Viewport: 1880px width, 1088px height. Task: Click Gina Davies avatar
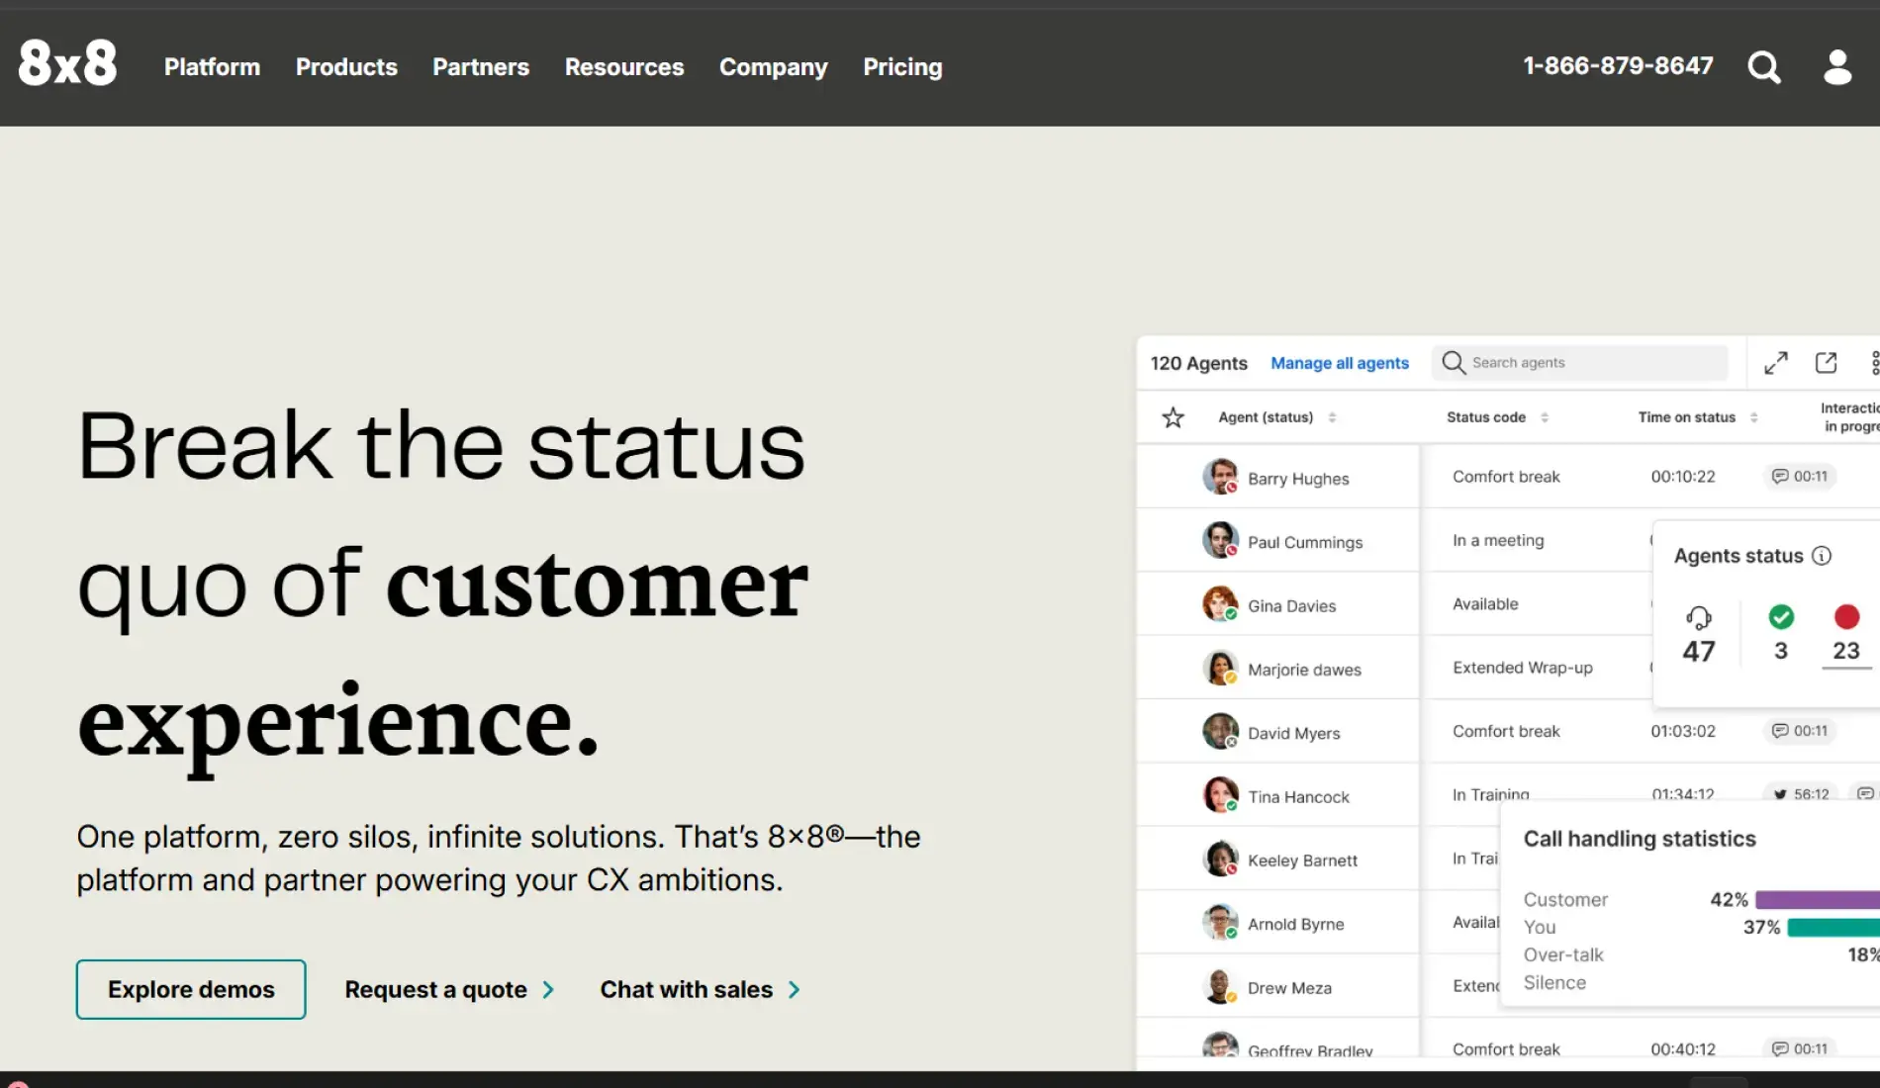[1220, 604]
